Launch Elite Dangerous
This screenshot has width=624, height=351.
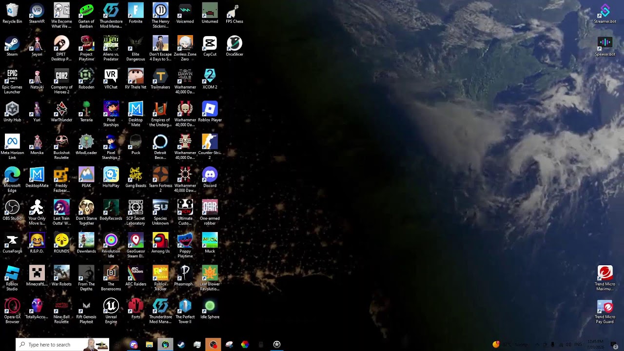click(x=136, y=48)
